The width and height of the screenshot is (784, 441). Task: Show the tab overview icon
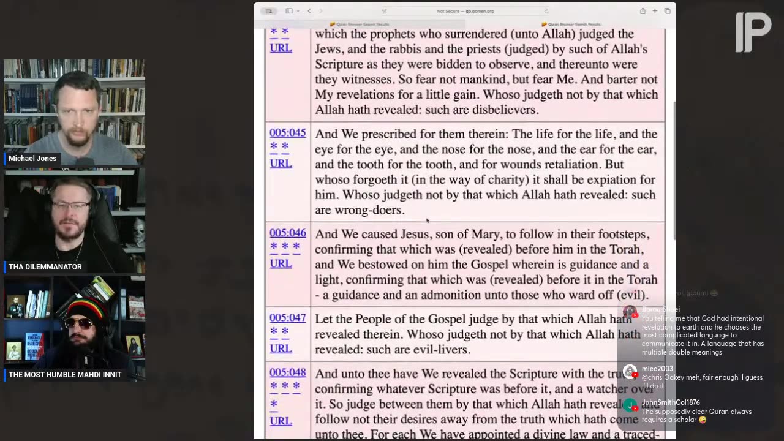pyautogui.click(x=667, y=11)
